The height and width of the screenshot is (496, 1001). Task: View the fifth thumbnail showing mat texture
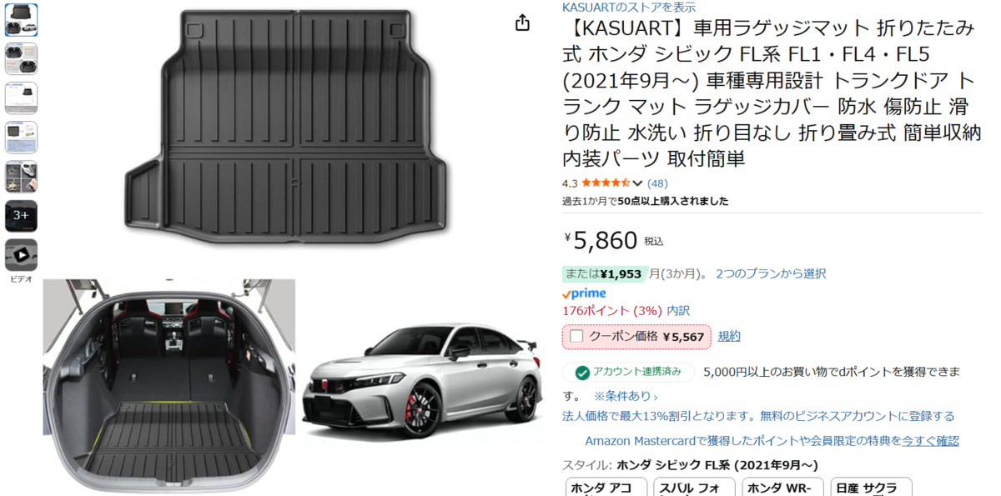coord(21,176)
